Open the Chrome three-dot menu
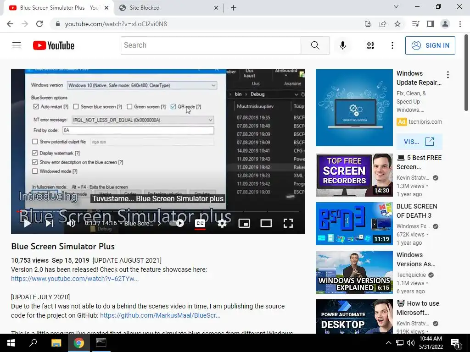Image resolution: width=470 pixels, height=352 pixels. [460, 24]
